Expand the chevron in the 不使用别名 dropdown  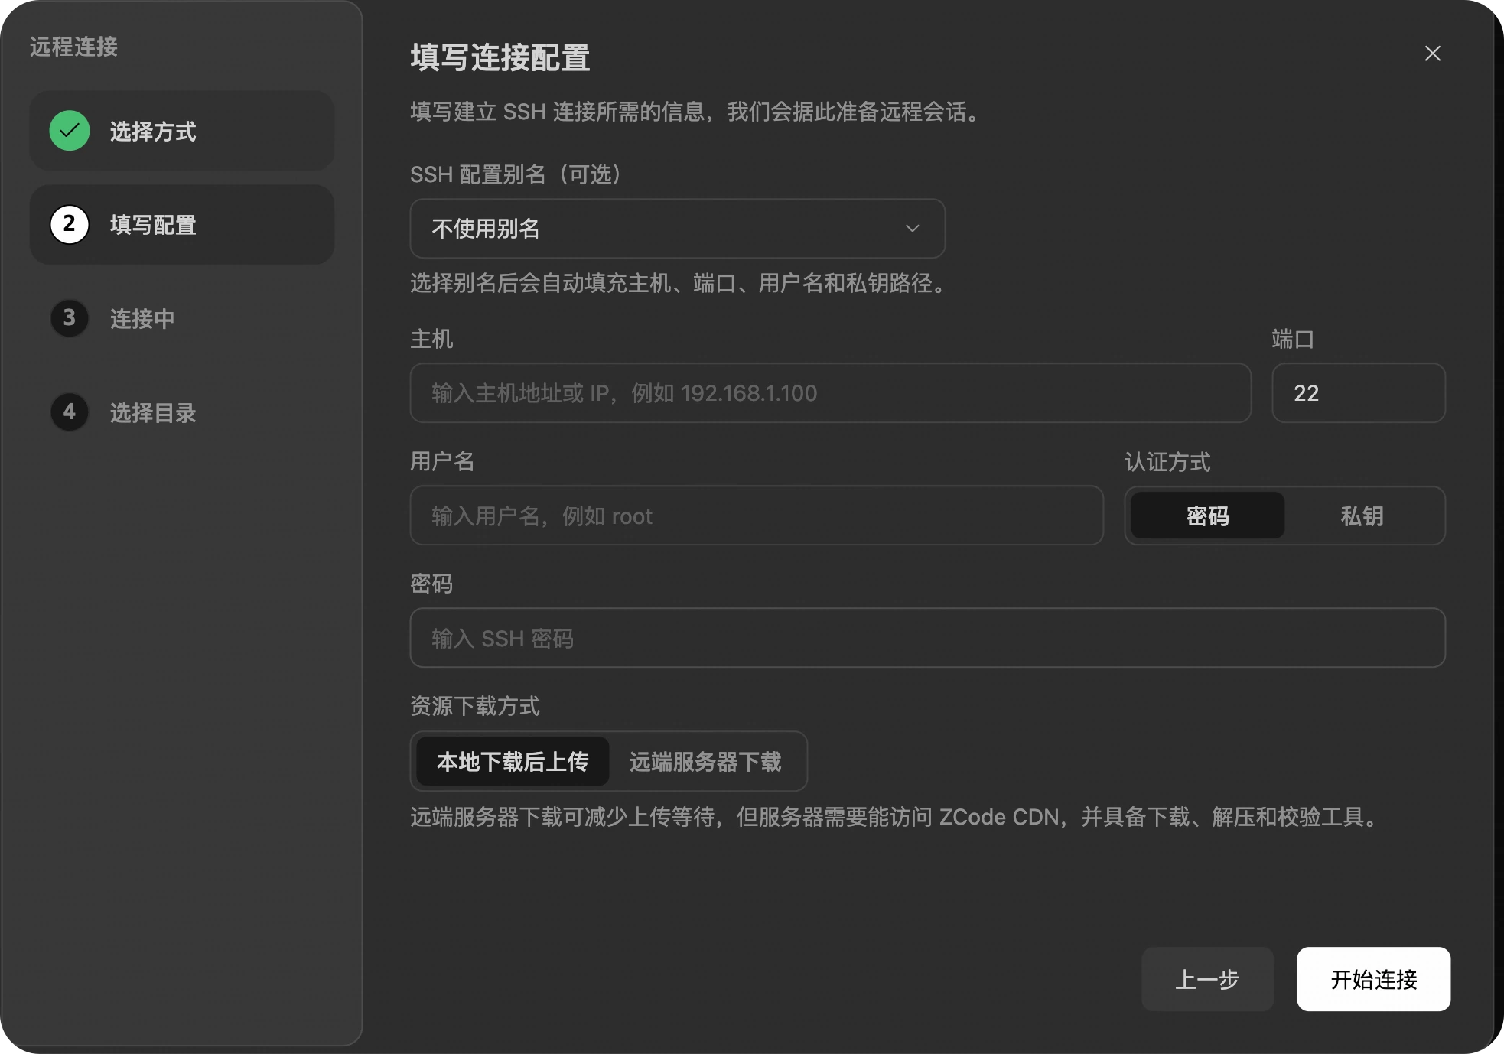[912, 228]
